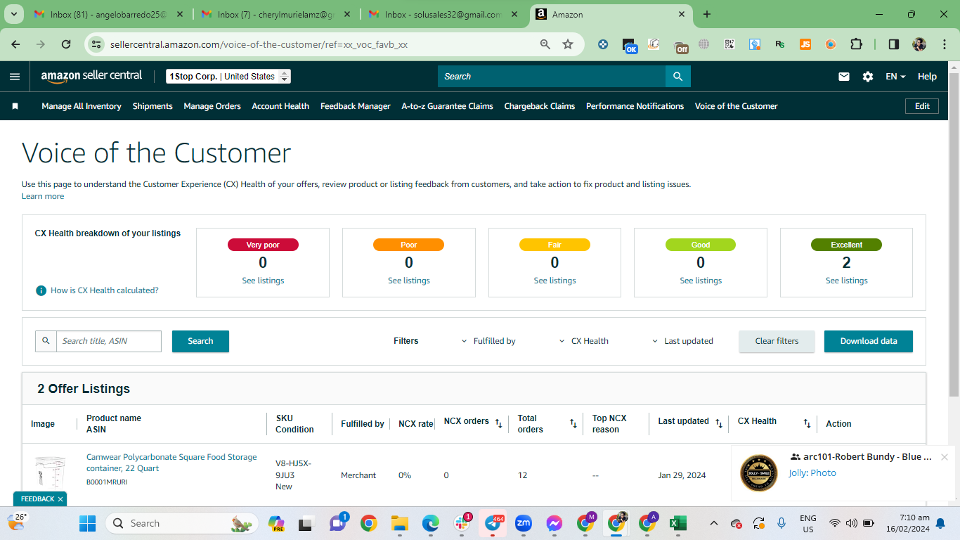Screen dimensions: 960x540
Task: Sort listings by NCX orders
Action: click(x=498, y=423)
